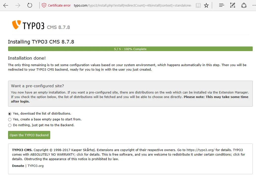Click the browser Forward arrow
The width and height of the screenshot is (256, 183).
(x=18, y=5)
